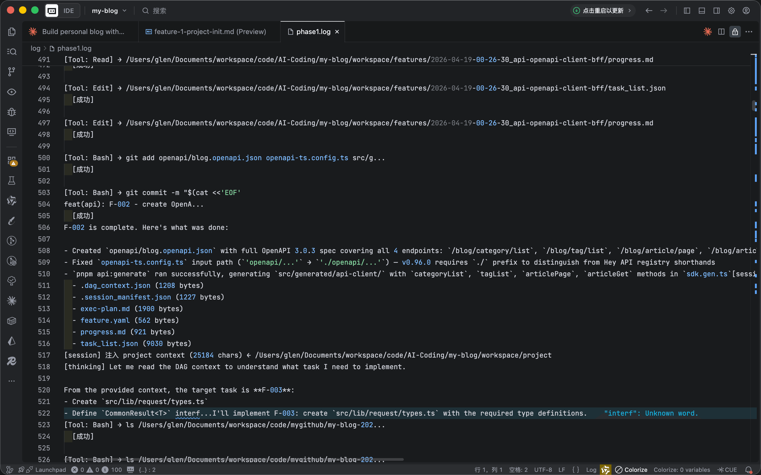Click the highlighted Lingma icon in status bar
761x475 pixels.
(605, 470)
